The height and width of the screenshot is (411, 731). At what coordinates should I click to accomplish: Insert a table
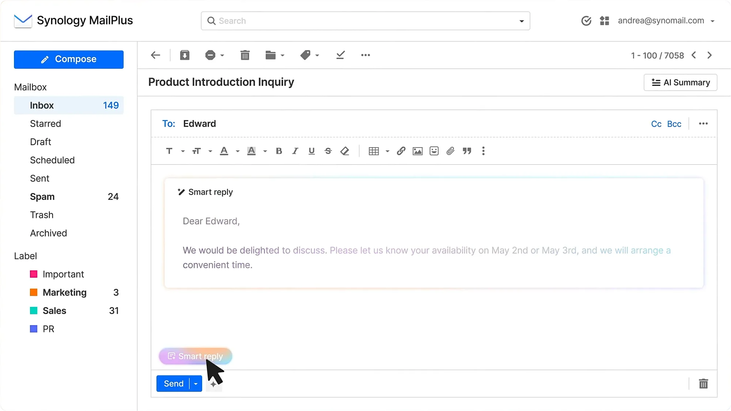tap(374, 151)
